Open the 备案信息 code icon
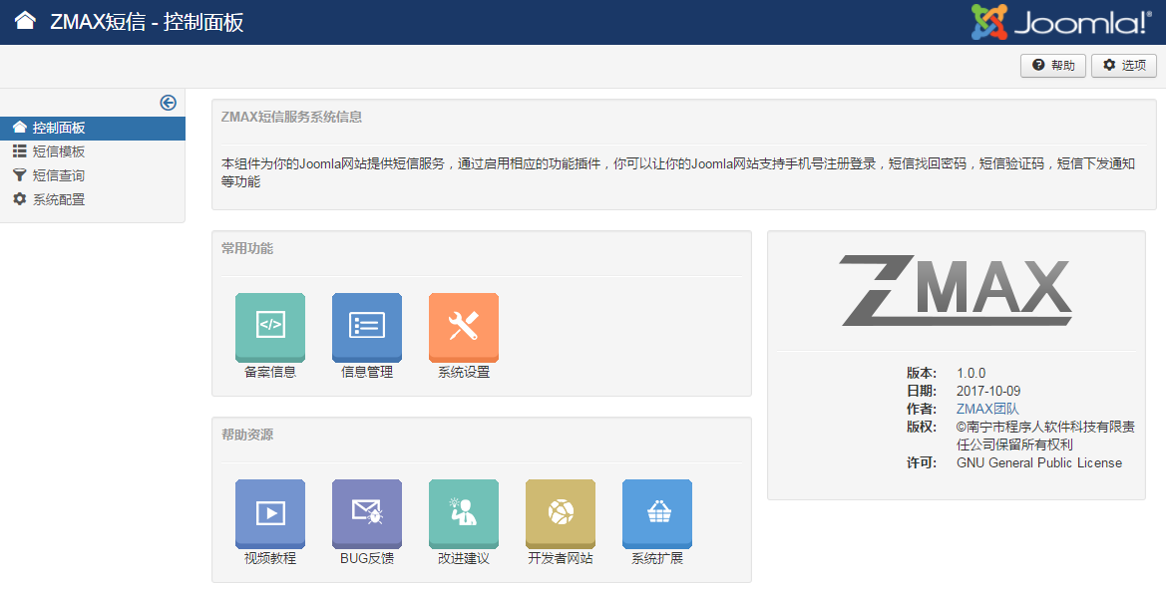 tap(270, 327)
